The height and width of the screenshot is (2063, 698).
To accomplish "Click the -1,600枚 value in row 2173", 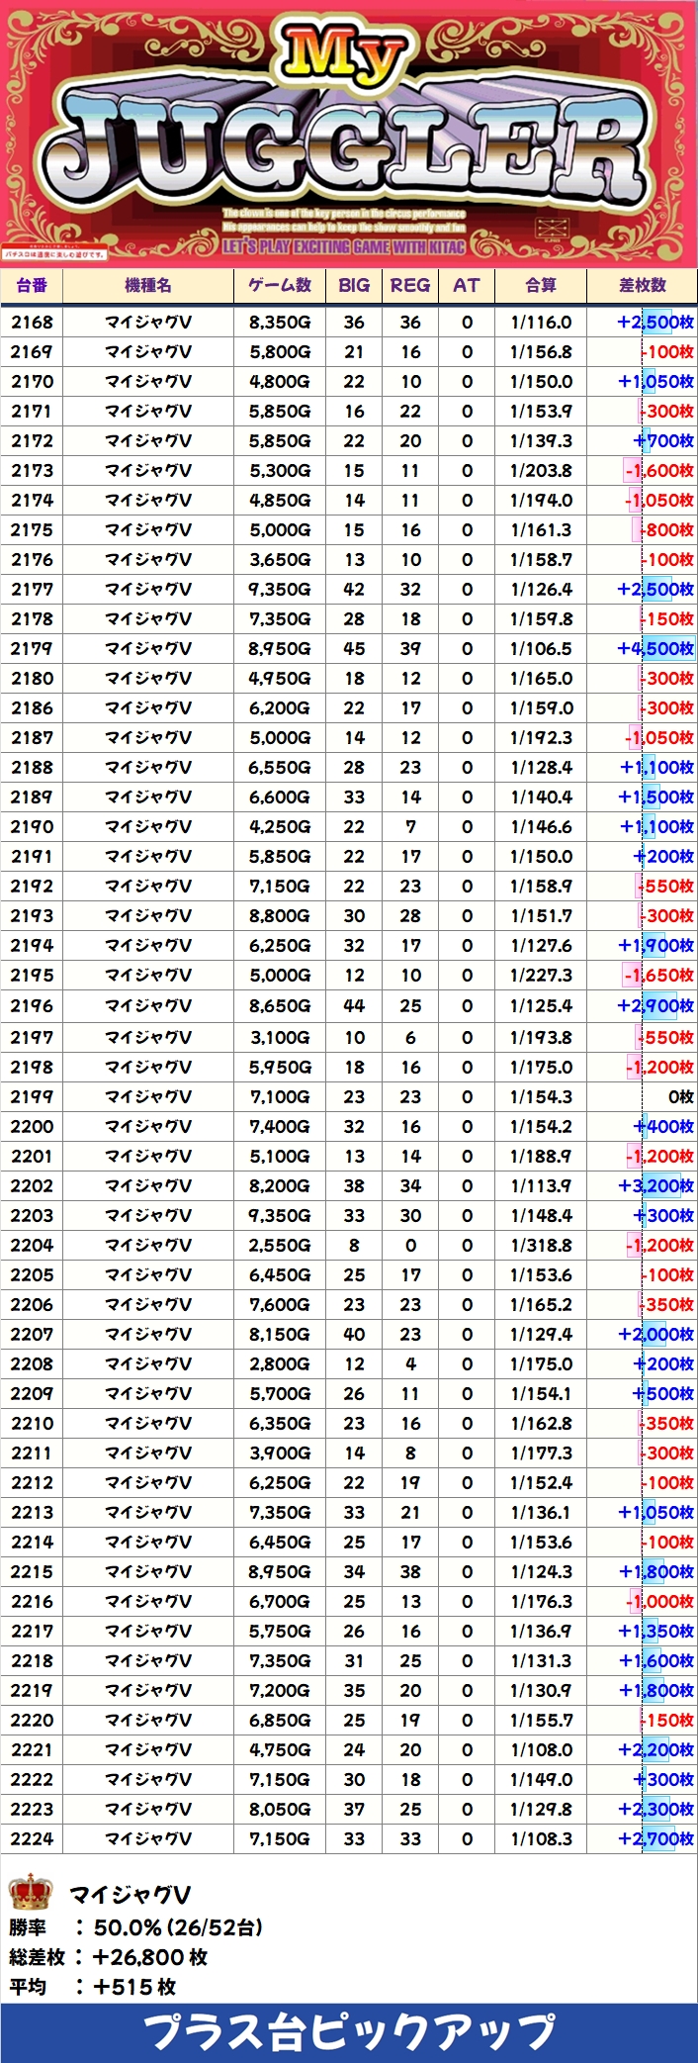I will pyautogui.click(x=658, y=470).
